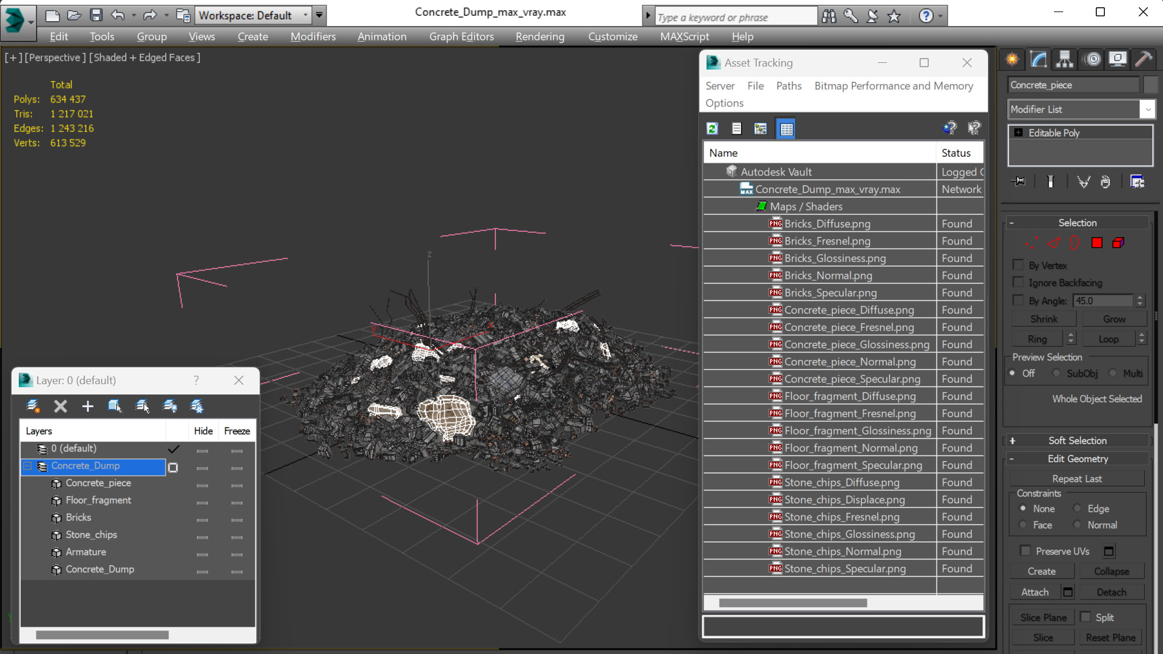Select the Multi preview selection radio
The height and width of the screenshot is (654, 1163).
(x=1113, y=373)
